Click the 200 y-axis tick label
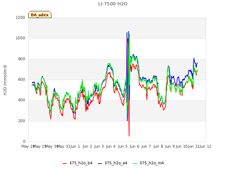Screen dimensions: 227x170 22,121
